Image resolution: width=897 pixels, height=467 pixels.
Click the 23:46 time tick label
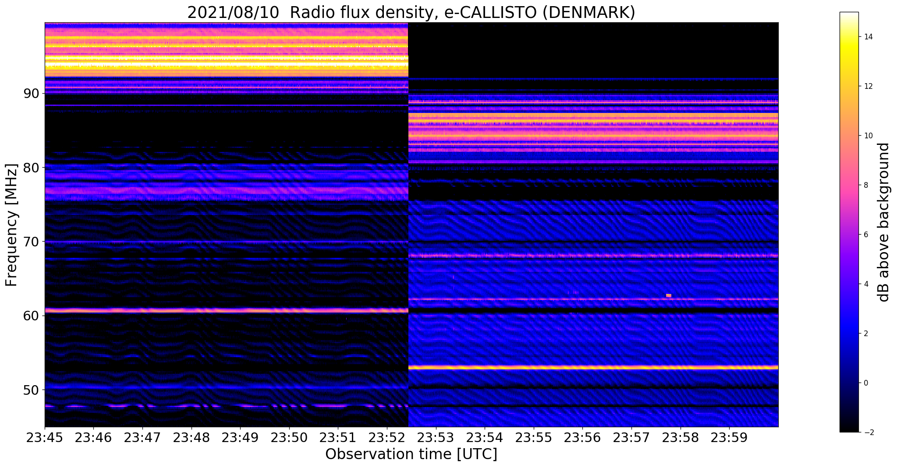pyautogui.click(x=93, y=438)
